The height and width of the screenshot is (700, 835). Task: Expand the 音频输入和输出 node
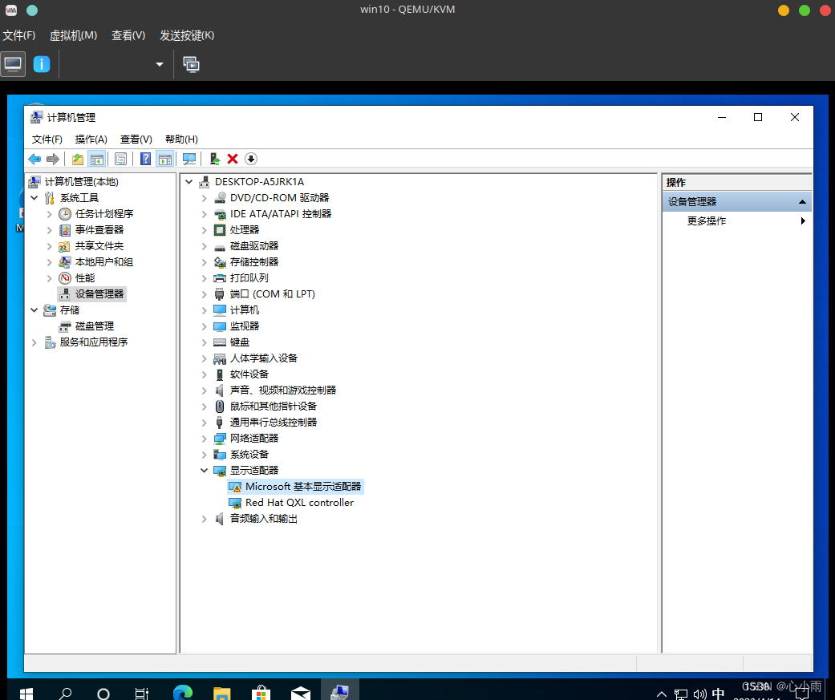[204, 519]
